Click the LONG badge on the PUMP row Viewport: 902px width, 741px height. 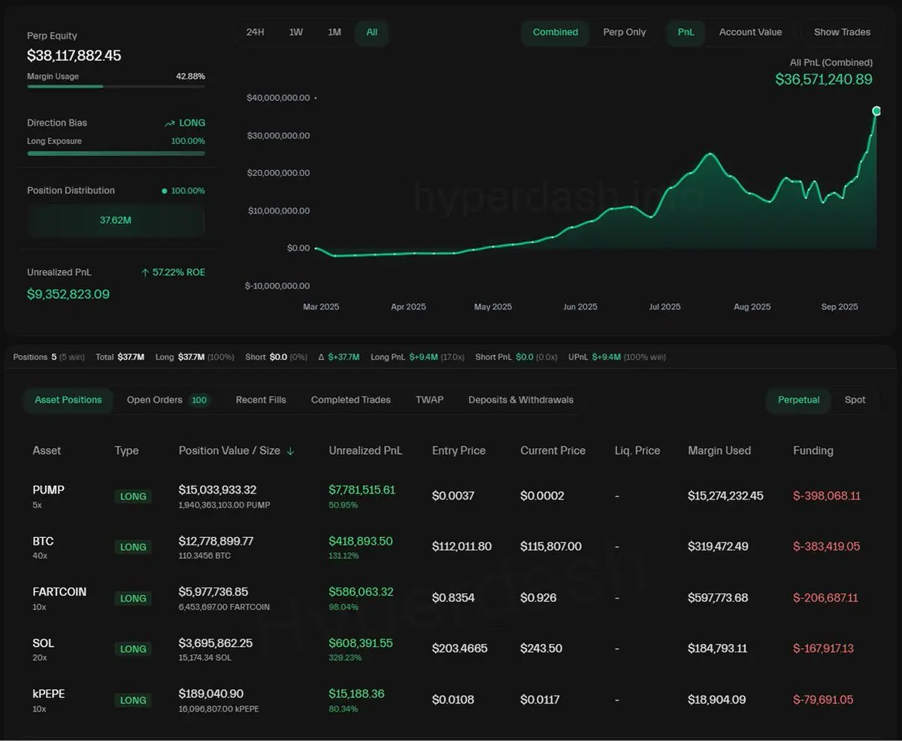point(132,496)
